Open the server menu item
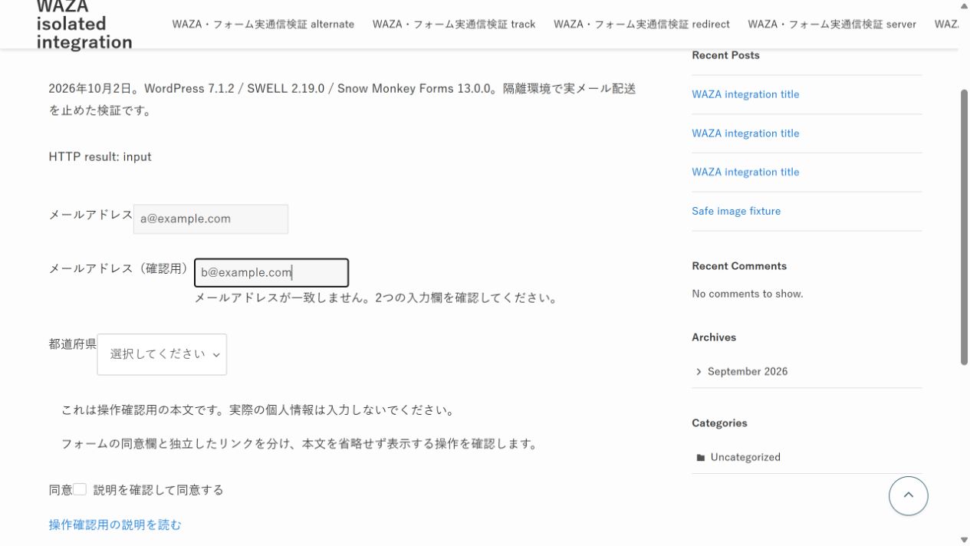This screenshot has height=546, width=970. 832,24
